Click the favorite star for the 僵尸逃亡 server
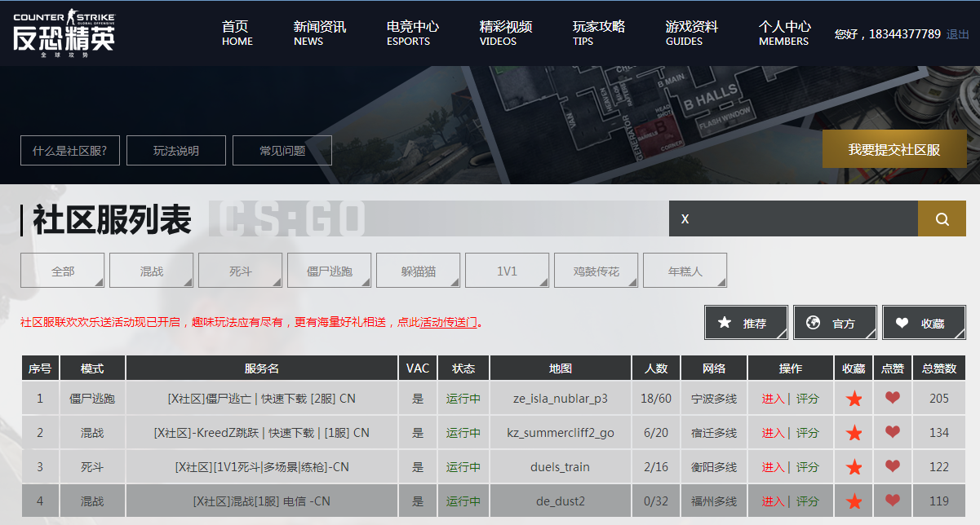 tap(854, 398)
